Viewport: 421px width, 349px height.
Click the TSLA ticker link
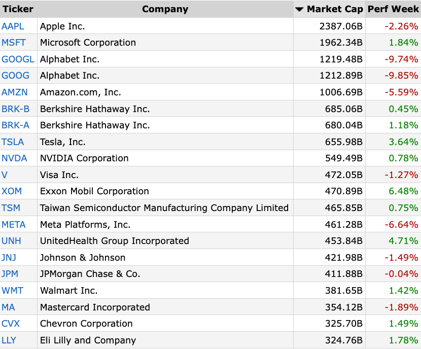pos(13,142)
